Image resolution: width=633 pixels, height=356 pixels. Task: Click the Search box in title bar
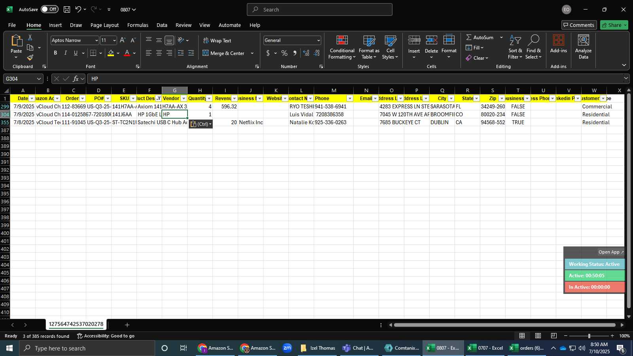point(320,9)
